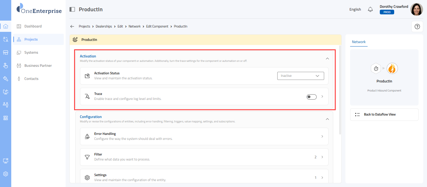Click Dorothy Crawford's profile avatar
The height and width of the screenshot is (187, 427).
click(416, 9)
